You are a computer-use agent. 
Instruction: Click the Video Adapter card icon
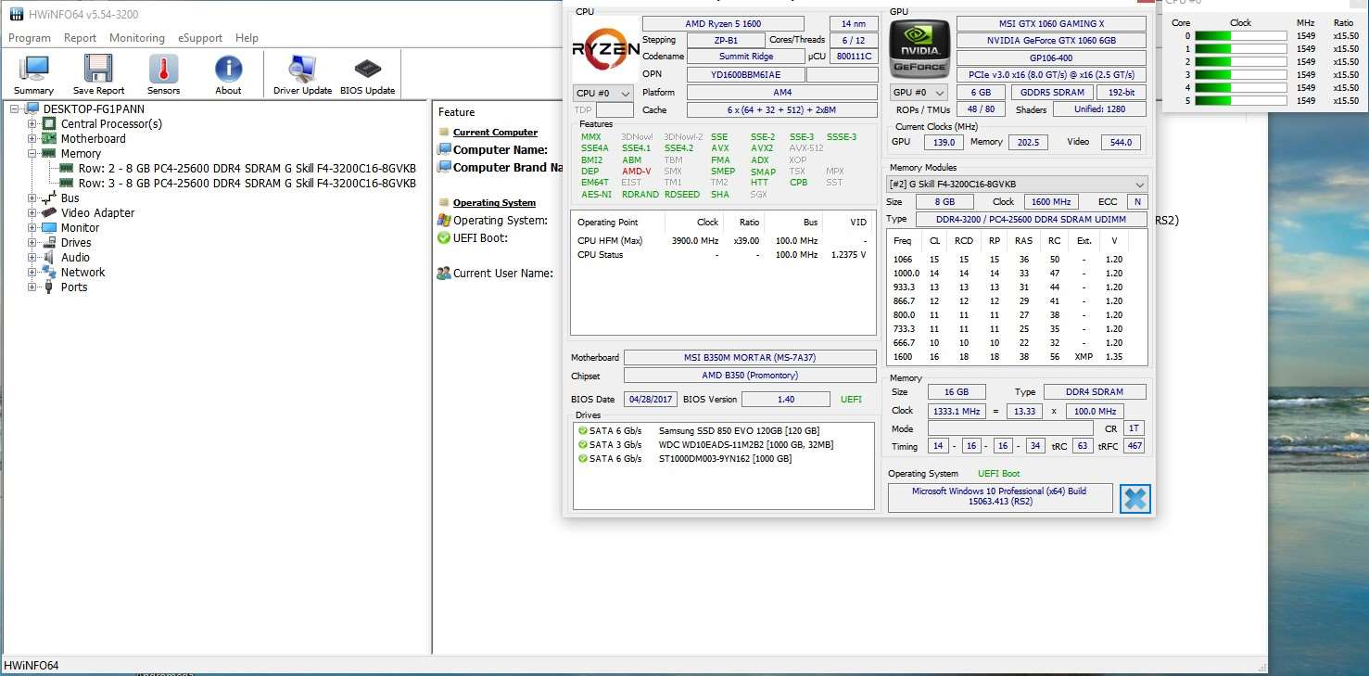click(50, 212)
